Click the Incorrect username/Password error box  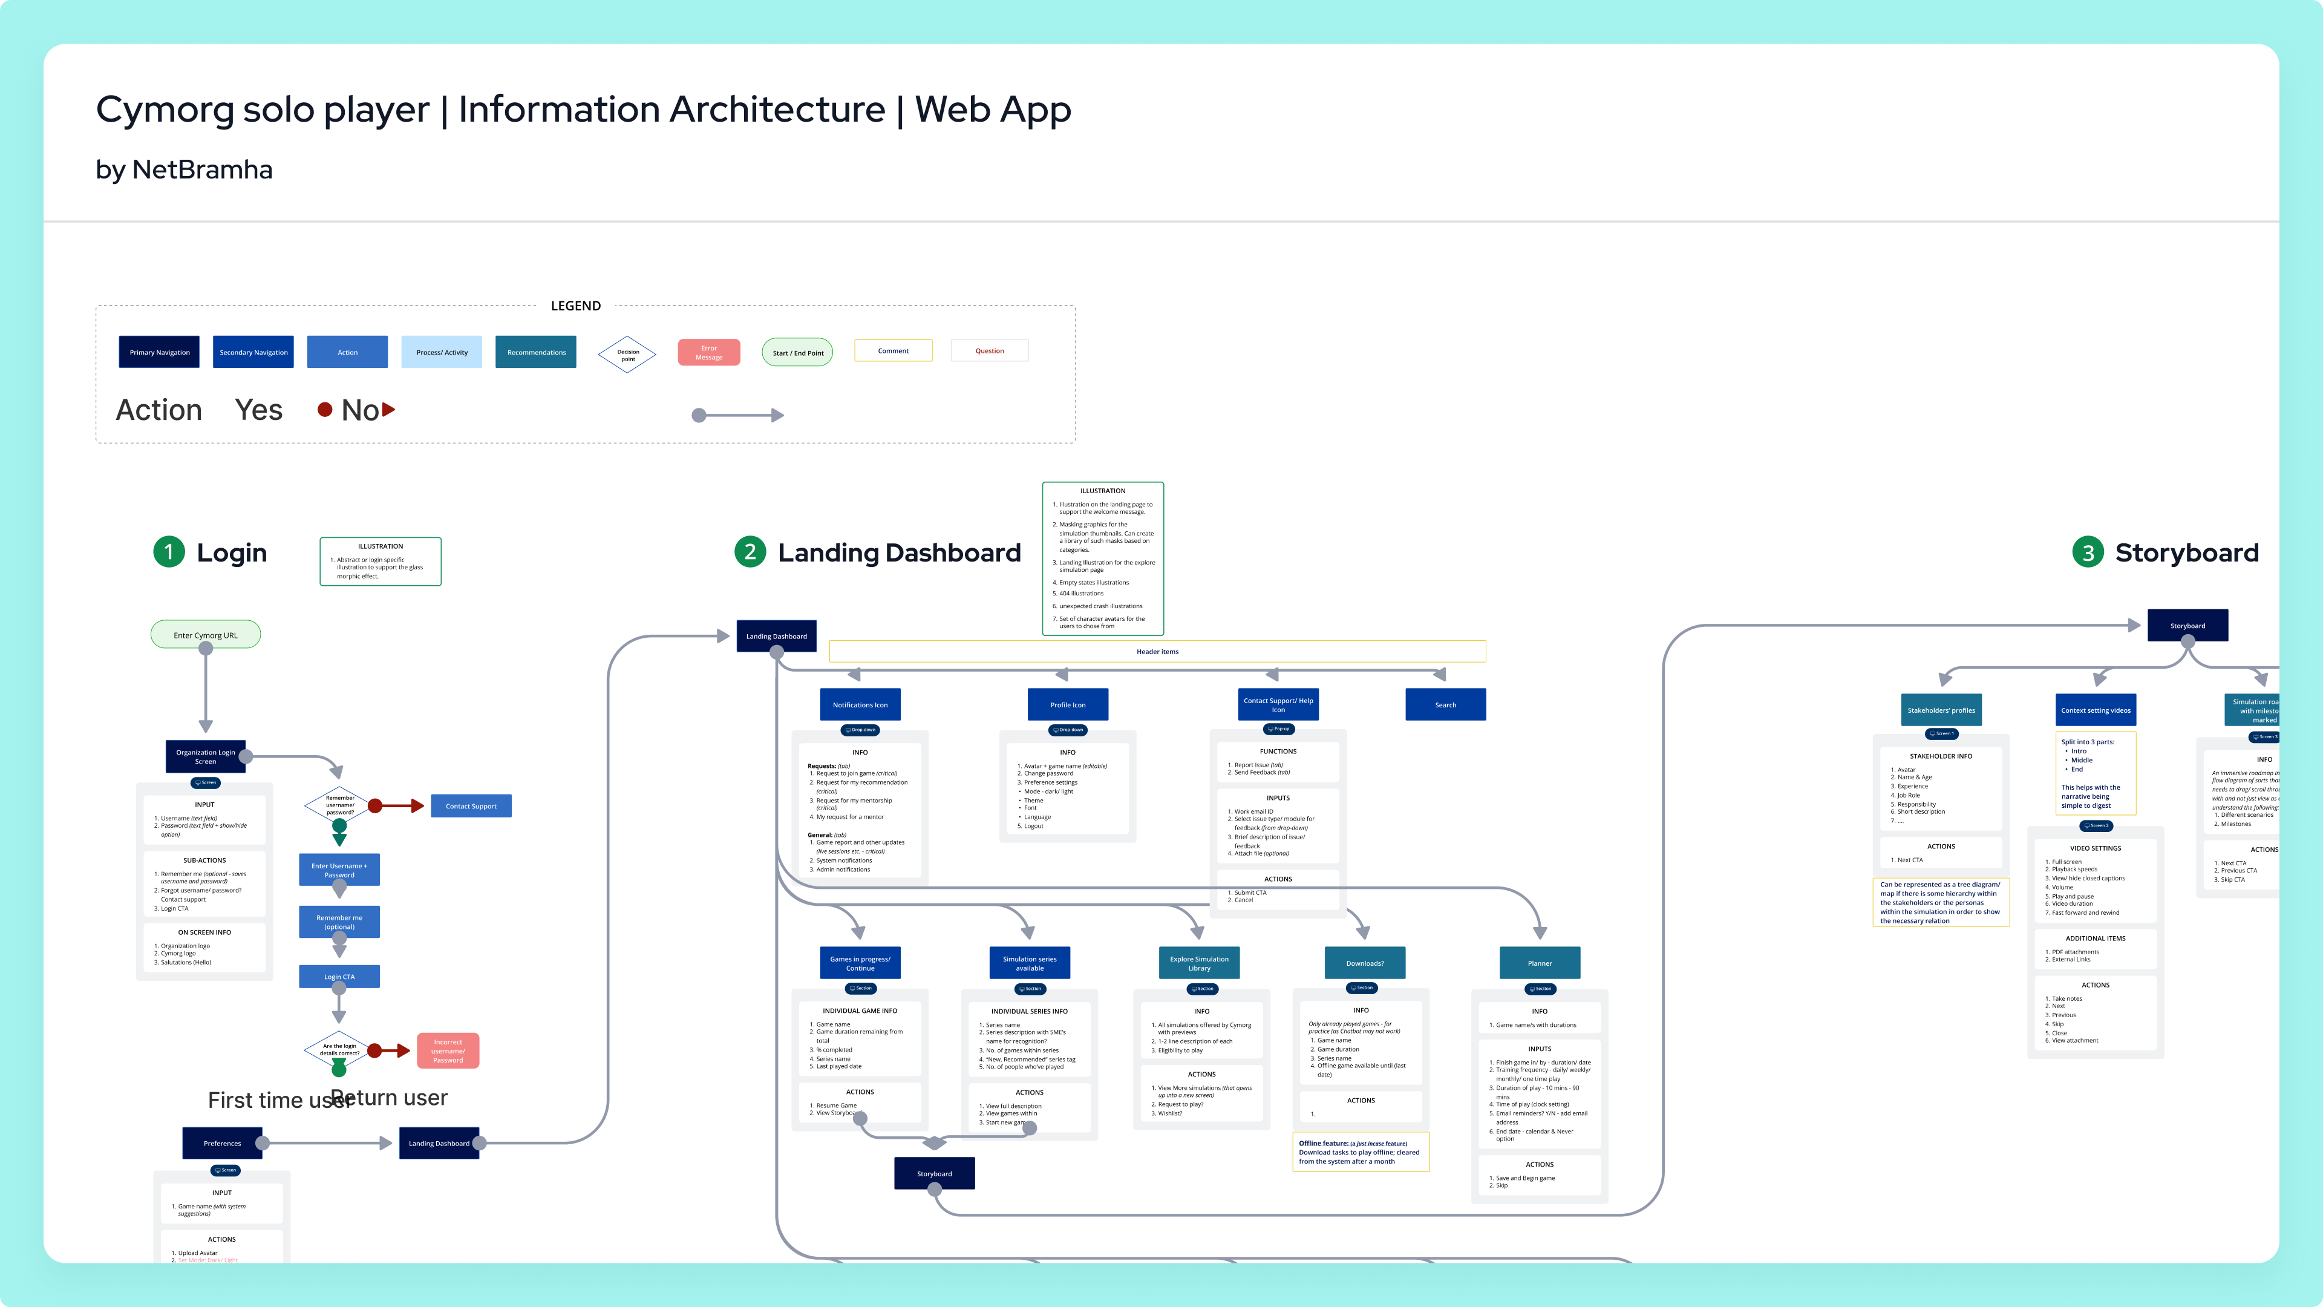pos(448,1051)
